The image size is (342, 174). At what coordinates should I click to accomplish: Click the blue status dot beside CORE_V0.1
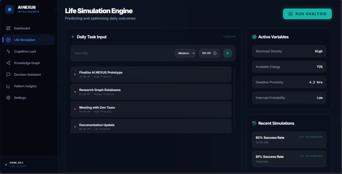6,164
